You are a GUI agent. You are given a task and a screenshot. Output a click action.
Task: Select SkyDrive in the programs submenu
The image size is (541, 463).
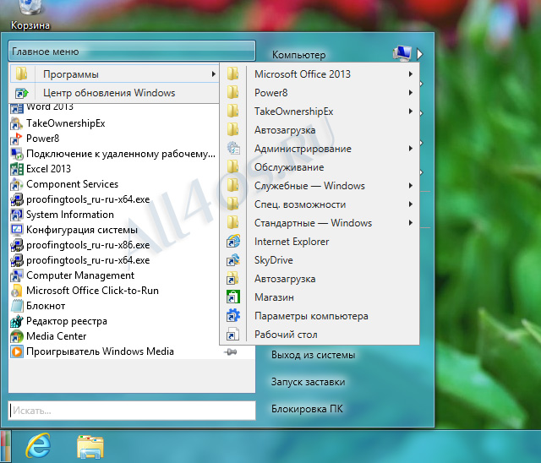[320, 260]
